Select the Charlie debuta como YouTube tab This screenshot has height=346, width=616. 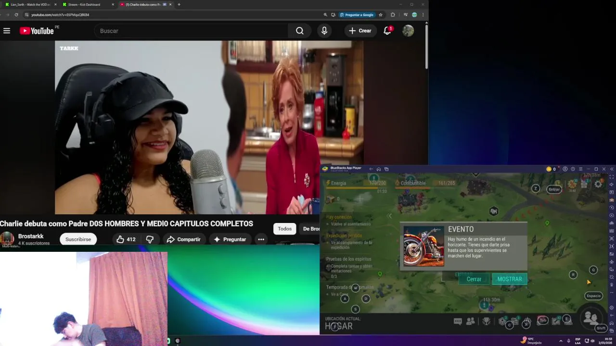point(145,4)
